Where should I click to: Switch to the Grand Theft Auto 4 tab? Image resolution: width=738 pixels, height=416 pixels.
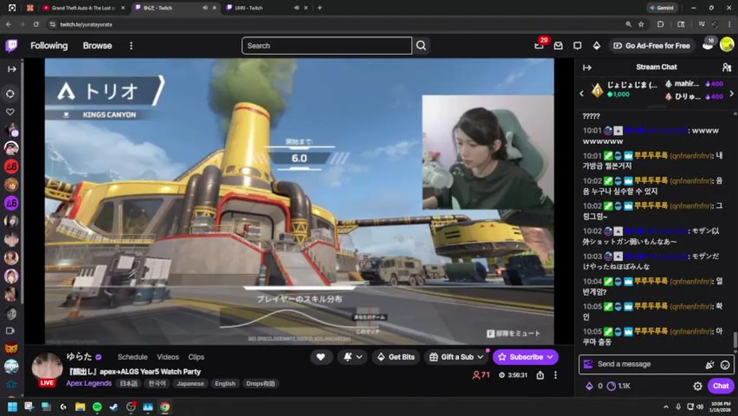pyautogui.click(x=84, y=8)
